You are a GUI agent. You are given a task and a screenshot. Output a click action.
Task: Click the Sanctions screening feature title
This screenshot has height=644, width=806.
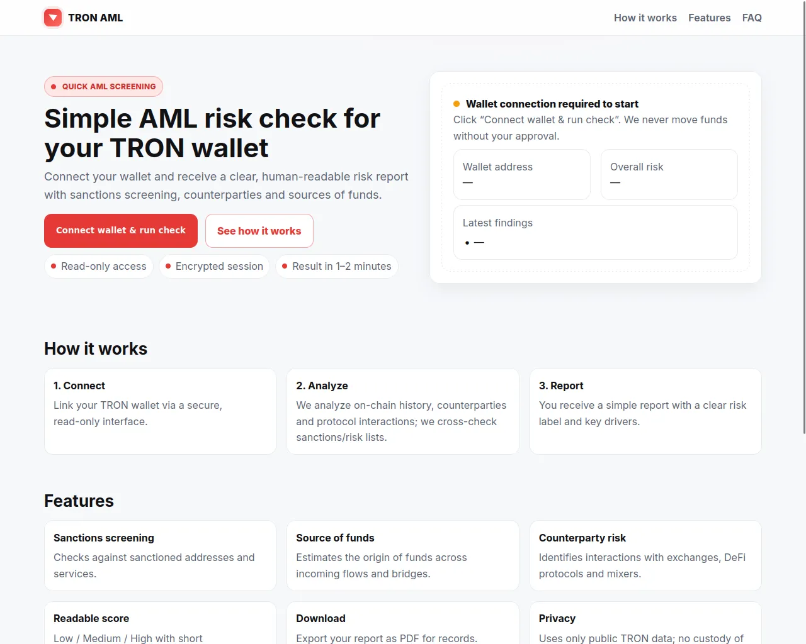104,538
